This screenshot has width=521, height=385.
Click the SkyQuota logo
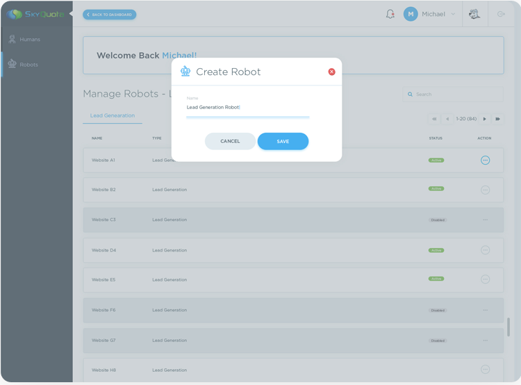click(33, 14)
